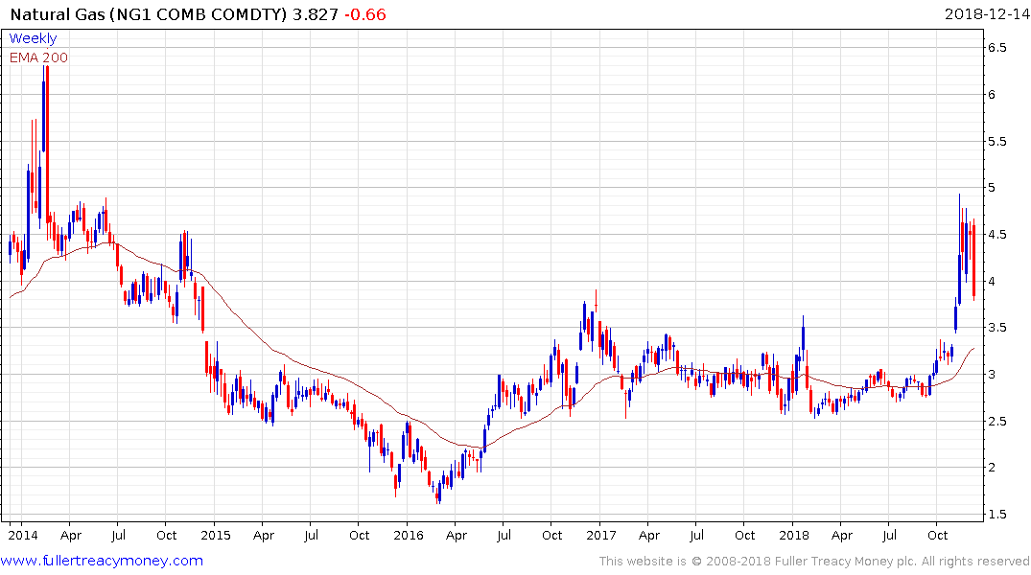
Task: Click the 4.5 price level on y-axis
Action: coord(996,235)
